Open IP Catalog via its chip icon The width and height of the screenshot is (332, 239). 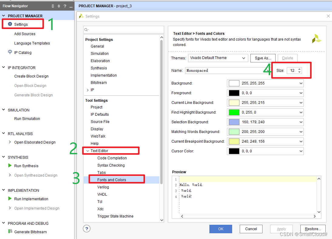click(x=10, y=52)
